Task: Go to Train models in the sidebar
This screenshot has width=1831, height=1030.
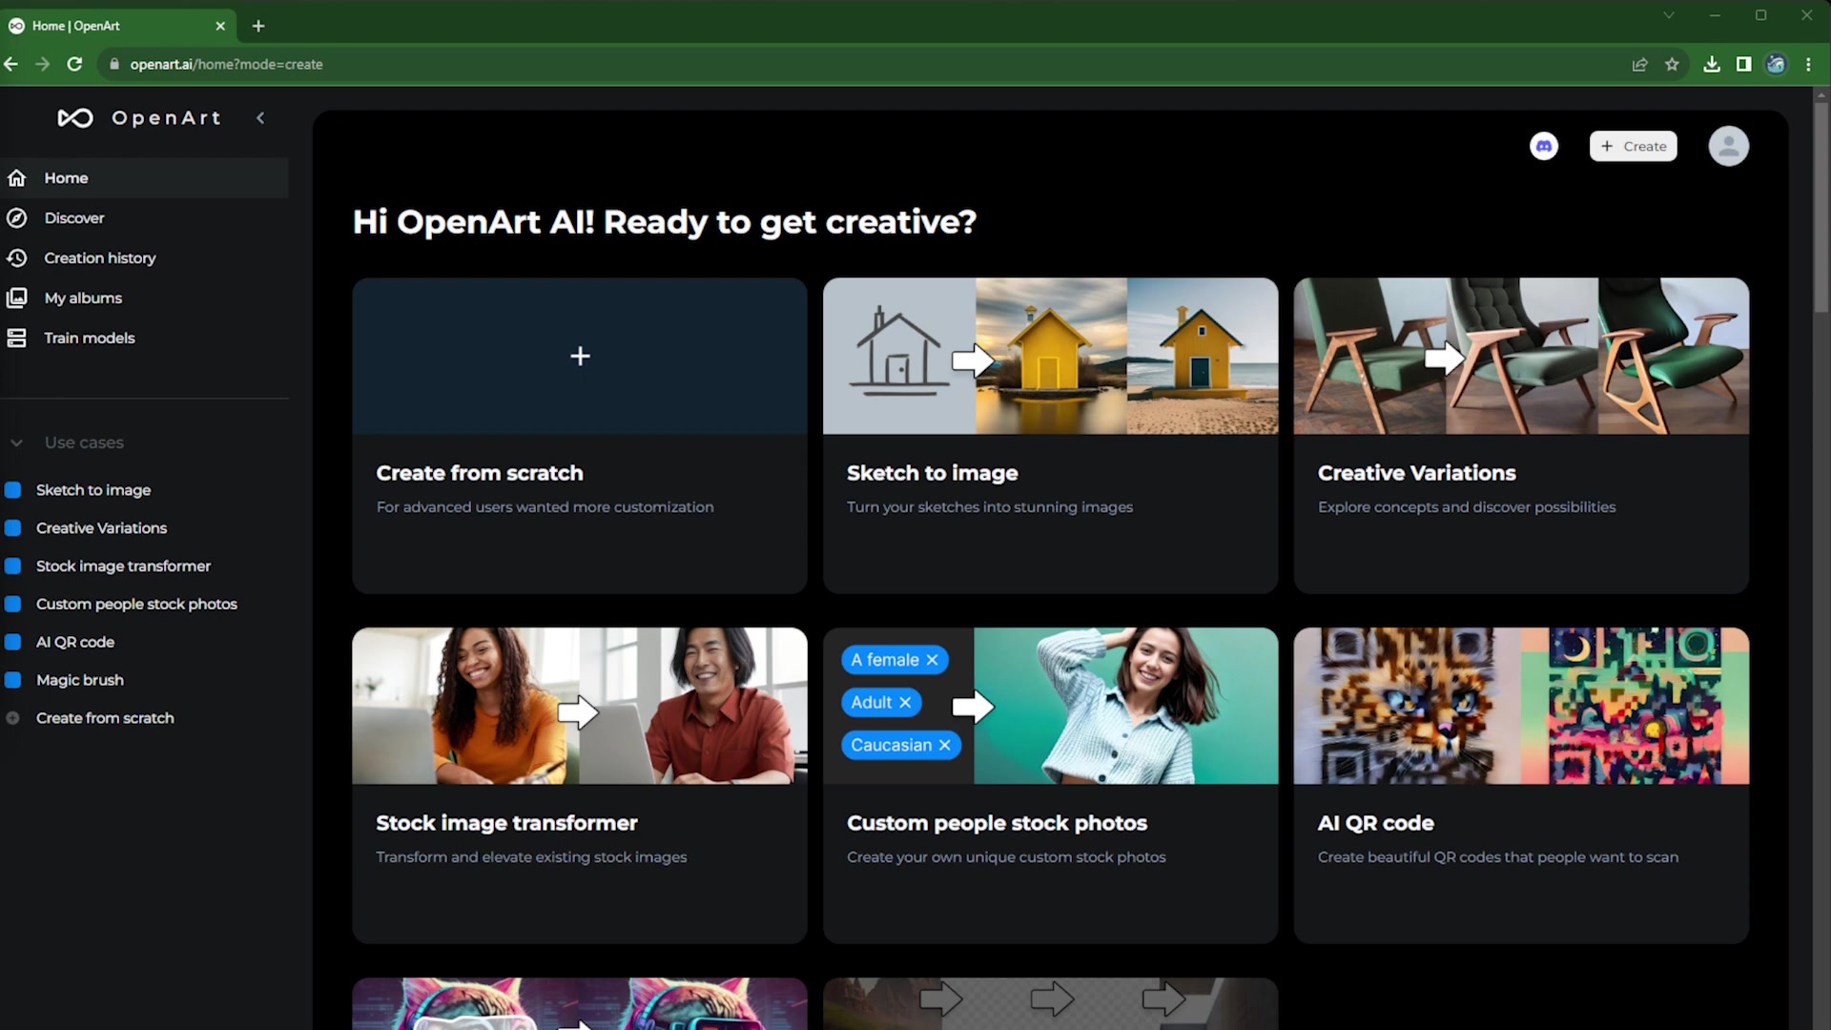Action: (144, 339)
